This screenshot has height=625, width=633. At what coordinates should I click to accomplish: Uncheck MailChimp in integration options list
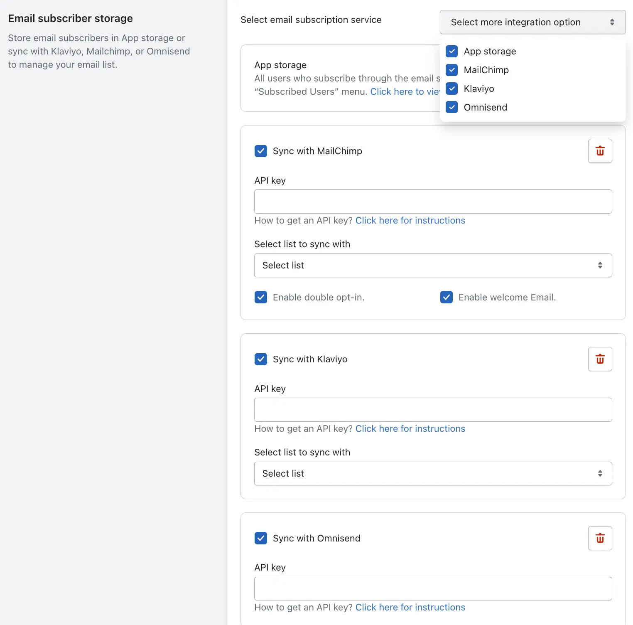tap(451, 70)
